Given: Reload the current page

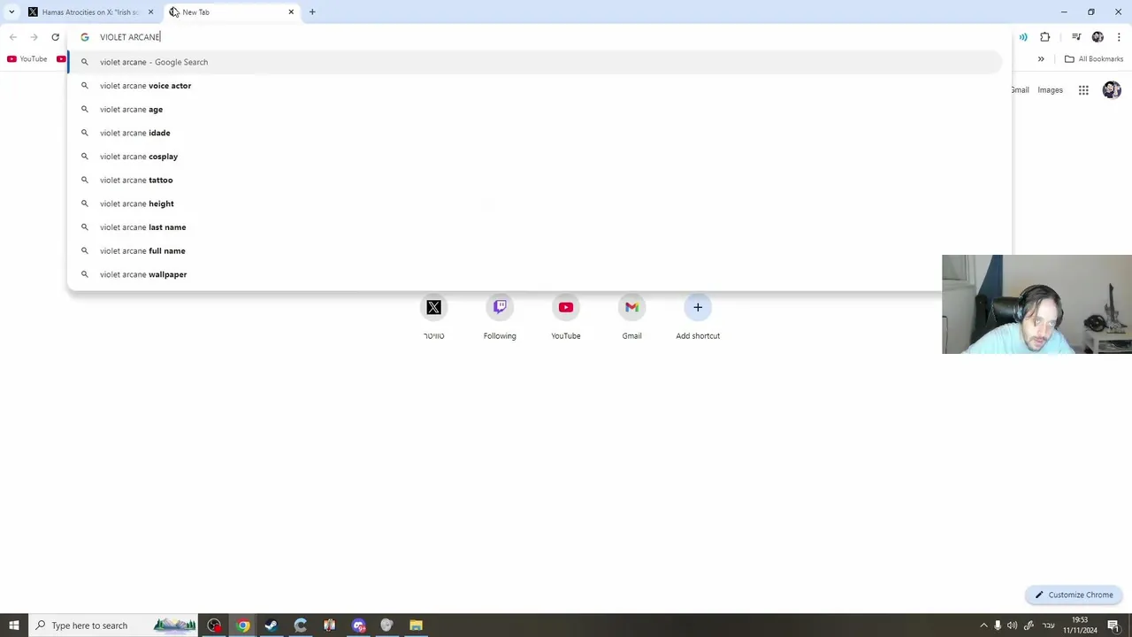Looking at the screenshot, I should point(55,37).
